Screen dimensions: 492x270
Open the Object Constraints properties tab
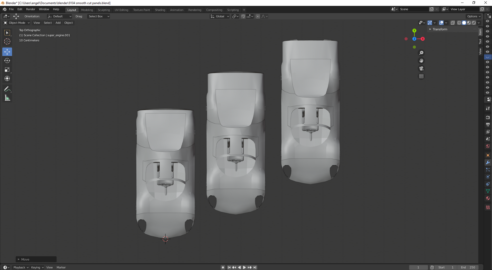click(488, 184)
